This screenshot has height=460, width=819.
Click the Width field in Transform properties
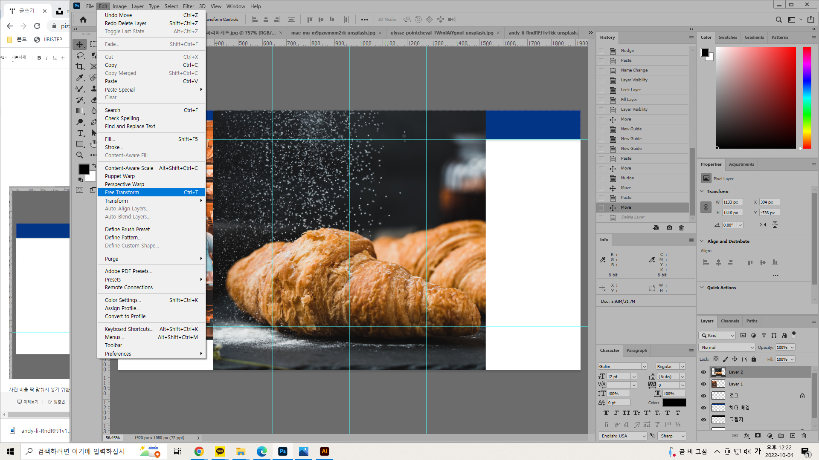[732, 202]
